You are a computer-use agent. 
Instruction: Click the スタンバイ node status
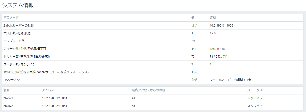[255, 106]
